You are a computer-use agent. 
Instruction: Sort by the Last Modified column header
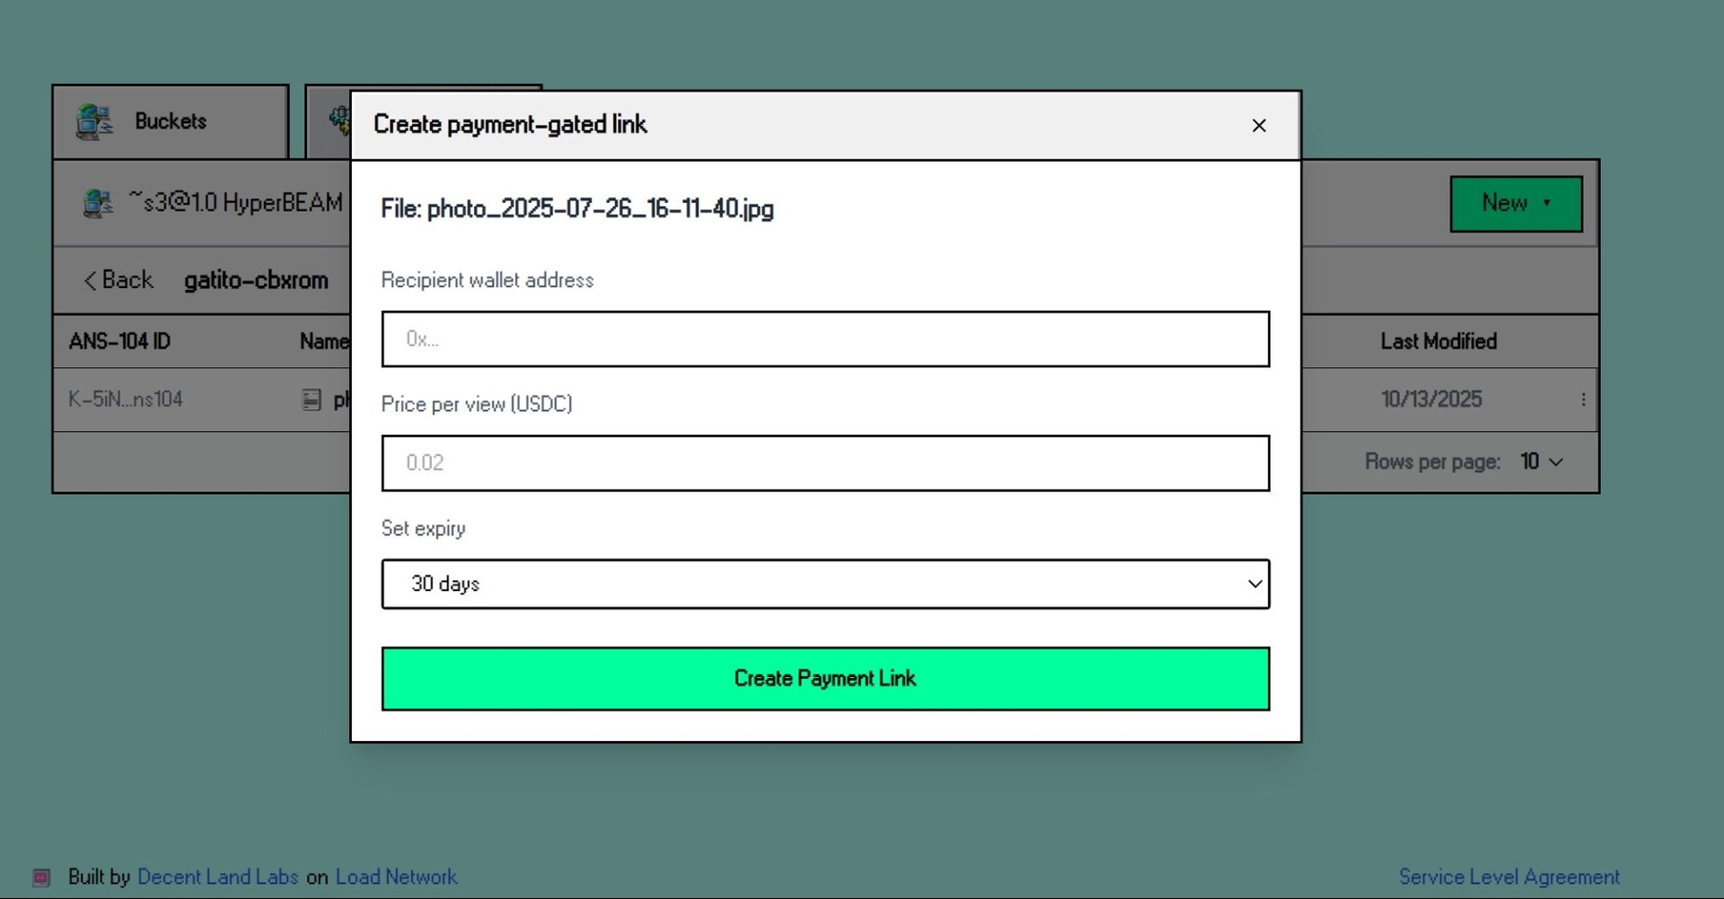click(x=1438, y=341)
